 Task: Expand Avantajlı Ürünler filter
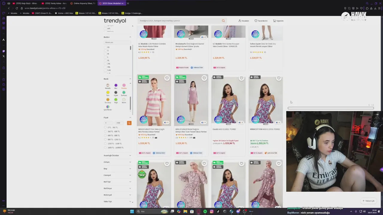[117, 156]
